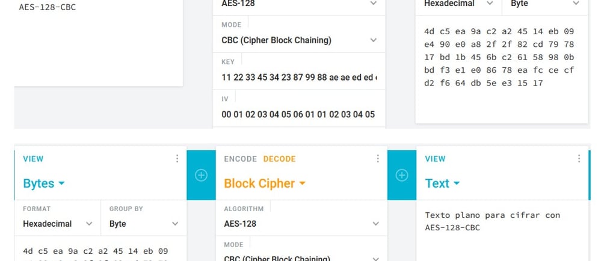Expand the upper-right Byte grouping dropdown

click(x=544, y=4)
